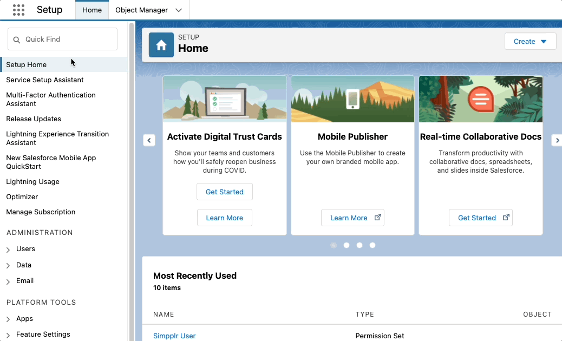Open the Object Manager dropdown chevron

[x=179, y=10]
